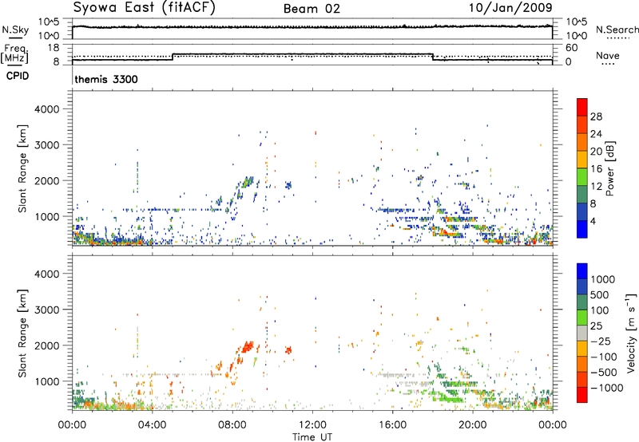Click the "N.Search" legend label

pyautogui.click(x=617, y=30)
